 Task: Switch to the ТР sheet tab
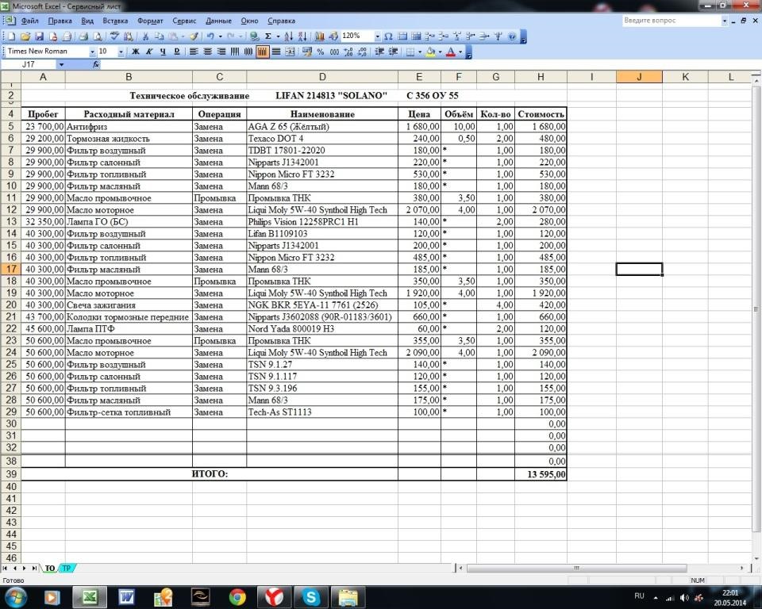click(x=67, y=569)
